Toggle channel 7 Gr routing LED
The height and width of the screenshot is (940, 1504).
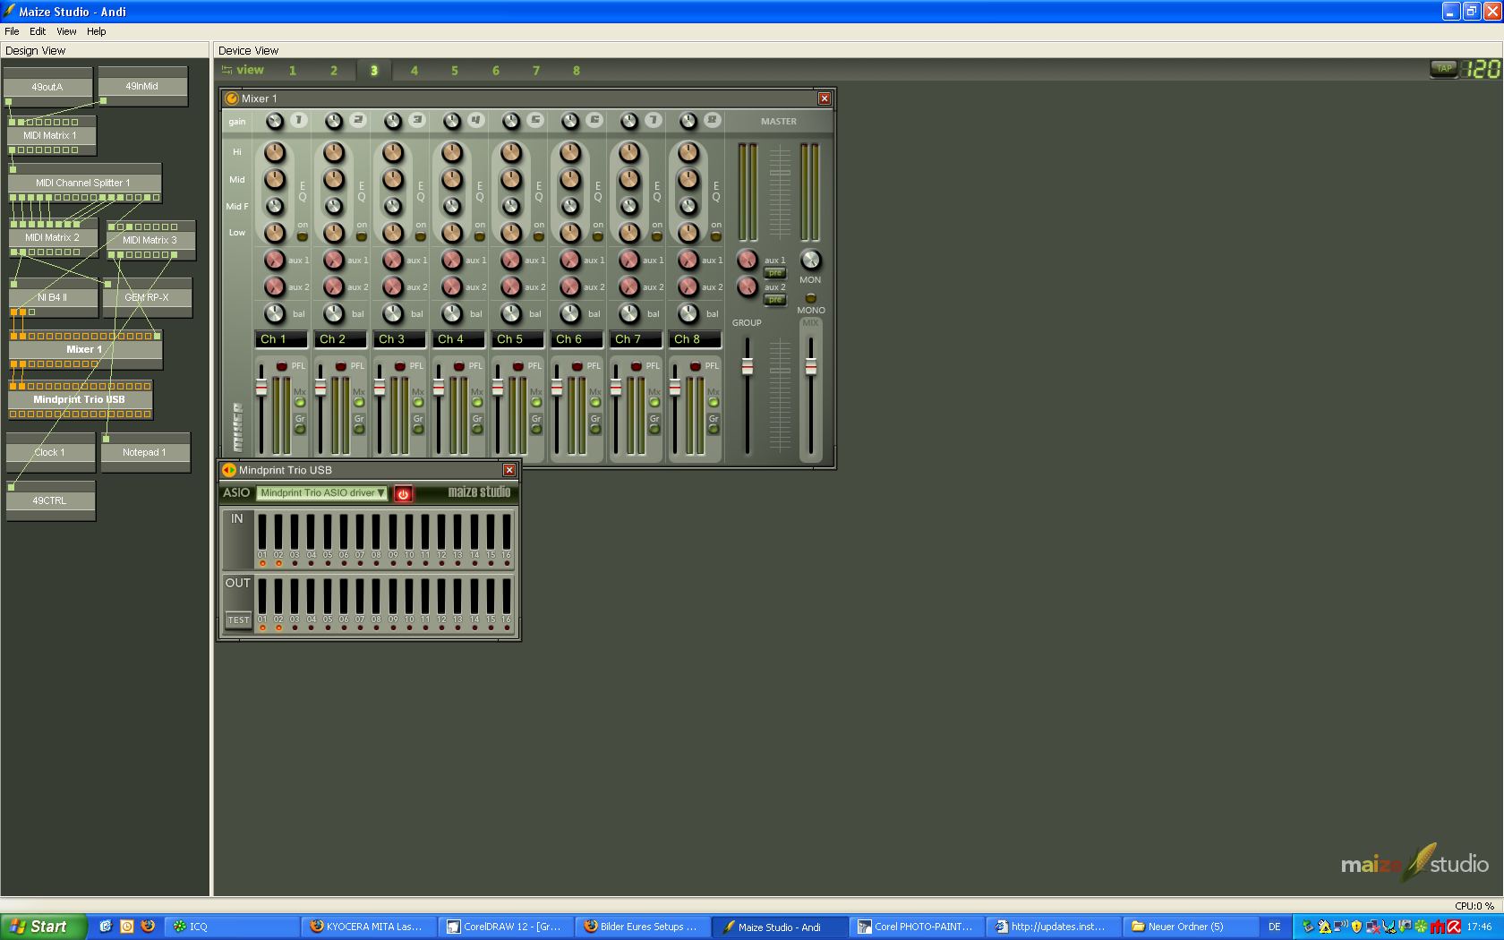[654, 430]
